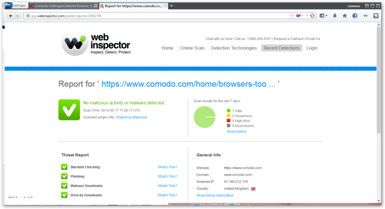385x209 pixels.
Task: Select the Report for comodo.com tab
Action: [134, 6]
